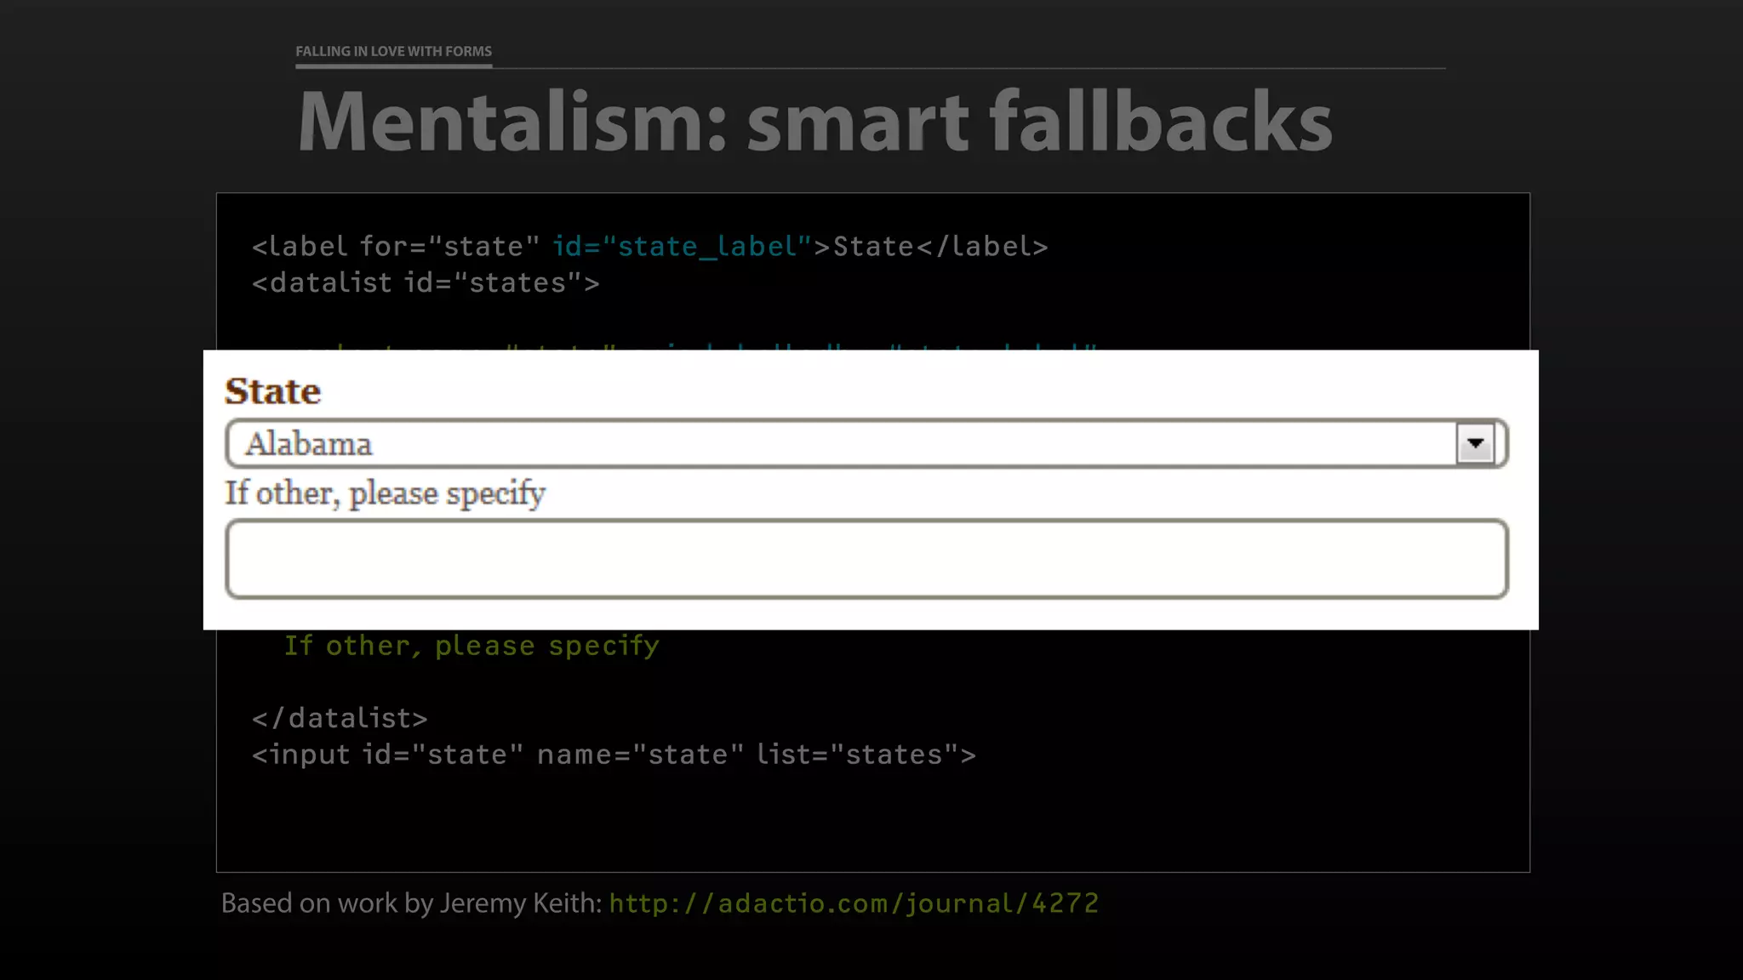
Task: Select the Alabama state combo box
Action: pyautogui.click(x=866, y=443)
